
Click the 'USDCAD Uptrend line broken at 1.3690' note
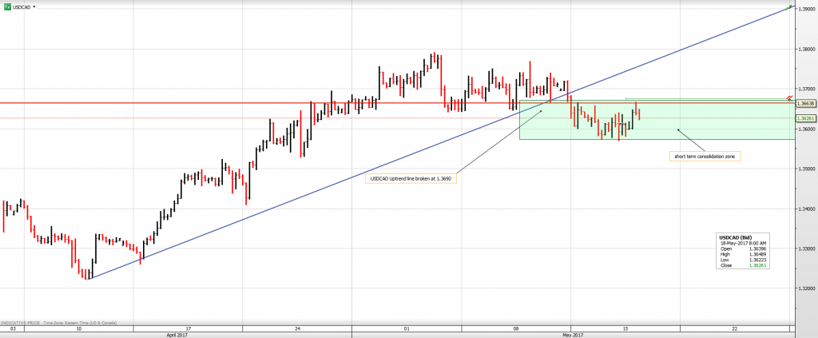pyautogui.click(x=412, y=178)
